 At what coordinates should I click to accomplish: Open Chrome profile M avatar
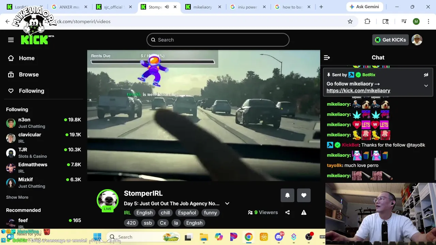[x=416, y=21]
